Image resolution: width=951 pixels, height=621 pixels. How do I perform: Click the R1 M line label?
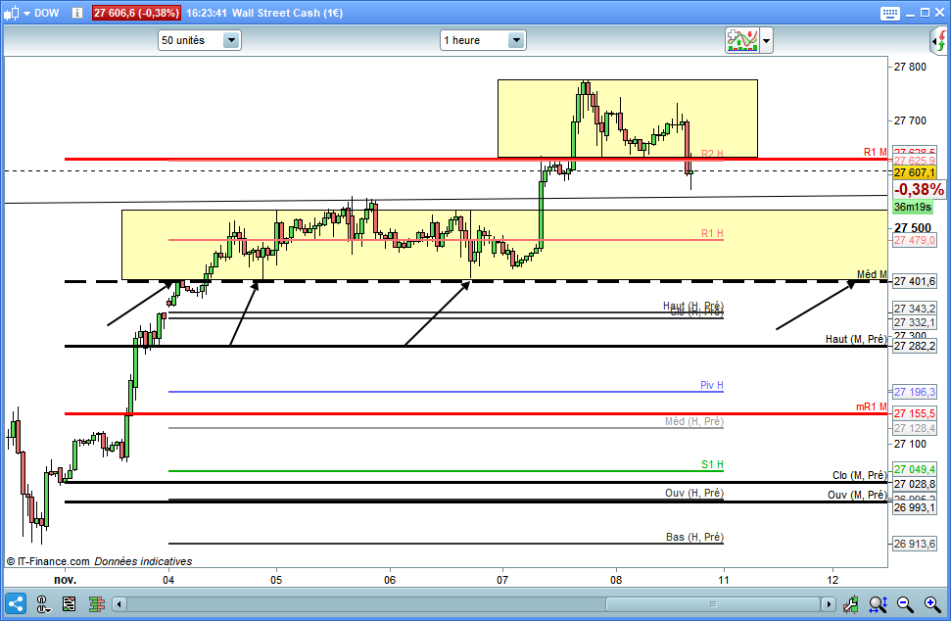tap(876, 152)
